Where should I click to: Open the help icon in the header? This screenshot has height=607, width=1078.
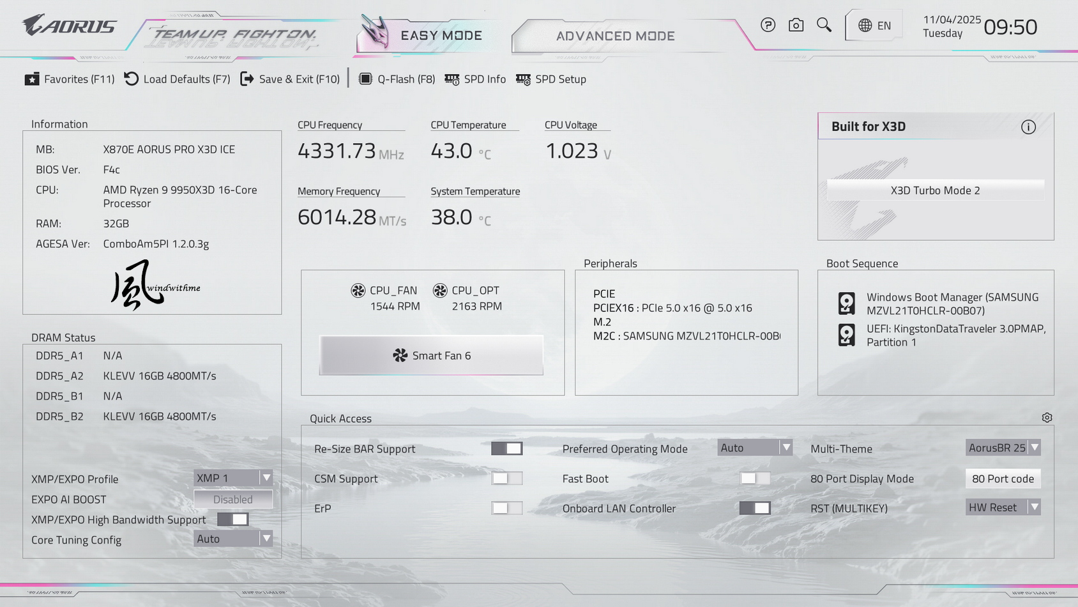tap(768, 25)
